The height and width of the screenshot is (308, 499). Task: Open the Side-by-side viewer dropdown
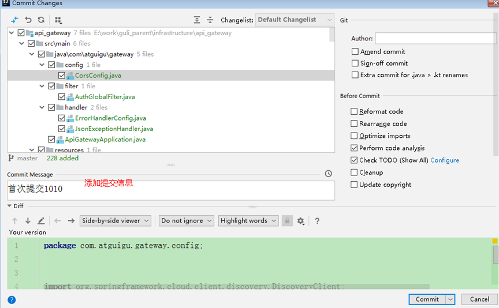click(115, 220)
